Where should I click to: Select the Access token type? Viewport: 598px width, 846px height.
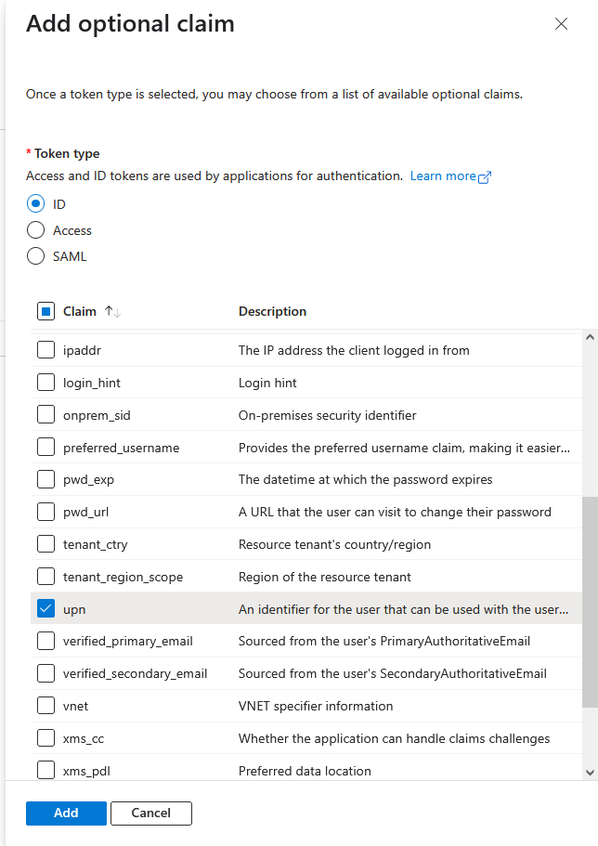click(x=36, y=230)
